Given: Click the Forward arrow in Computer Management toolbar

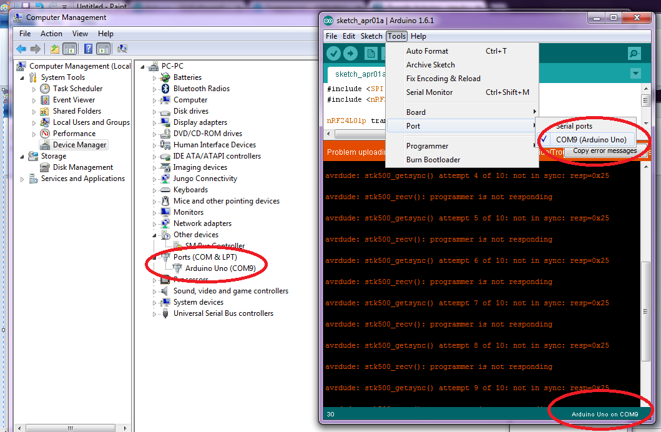Looking at the screenshot, I should (36, 49).
